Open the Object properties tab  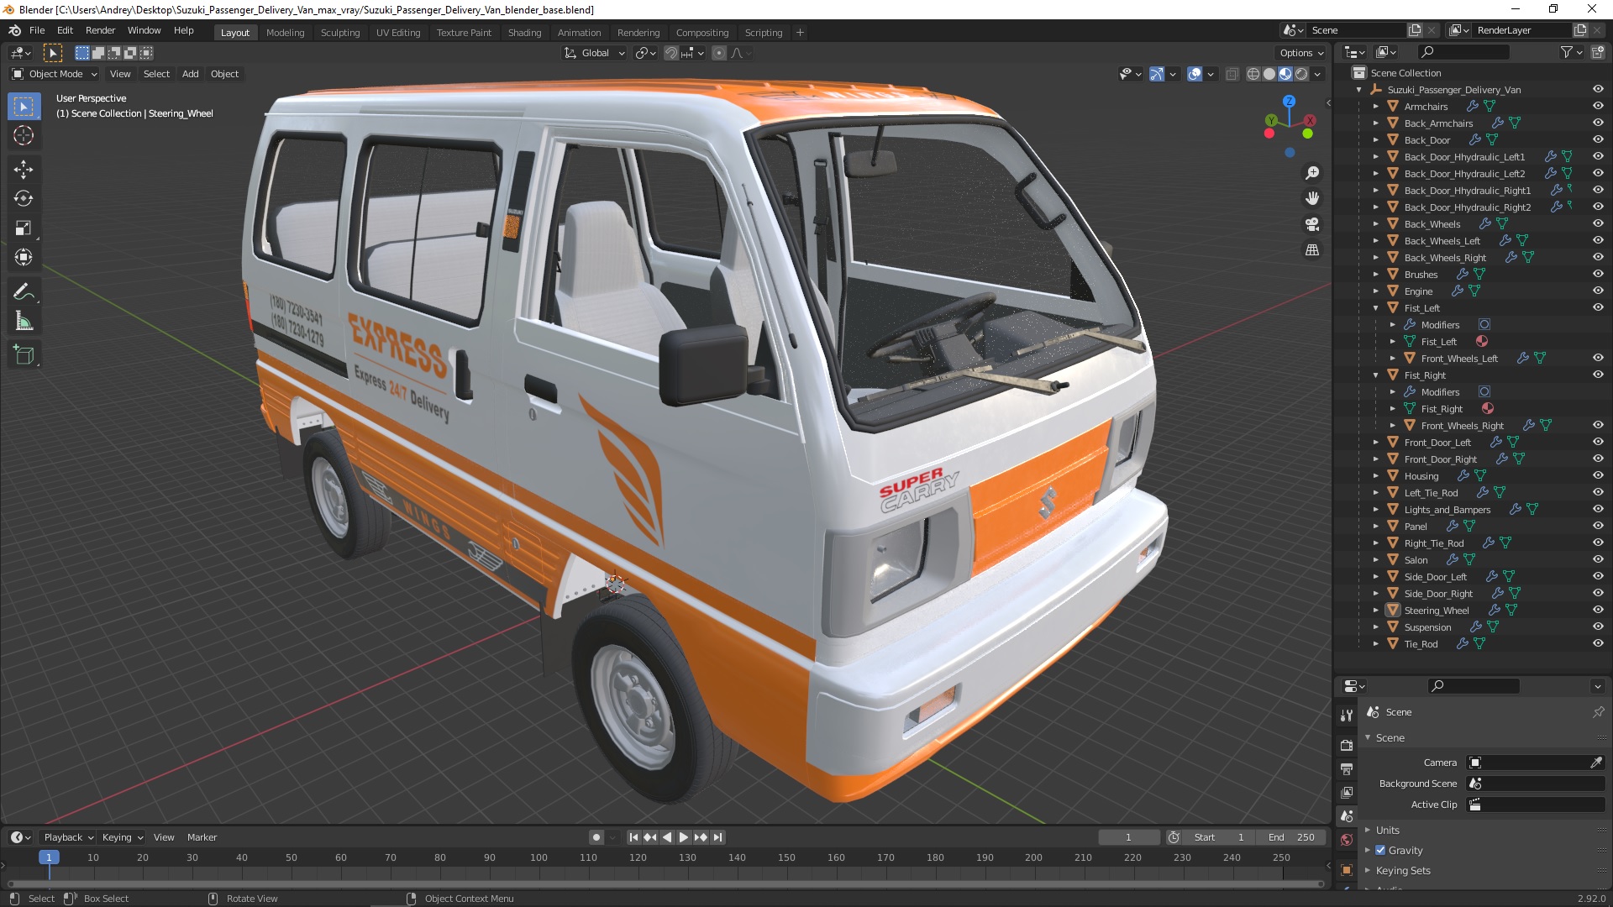pyautogui.click(x=1347, y=870)
